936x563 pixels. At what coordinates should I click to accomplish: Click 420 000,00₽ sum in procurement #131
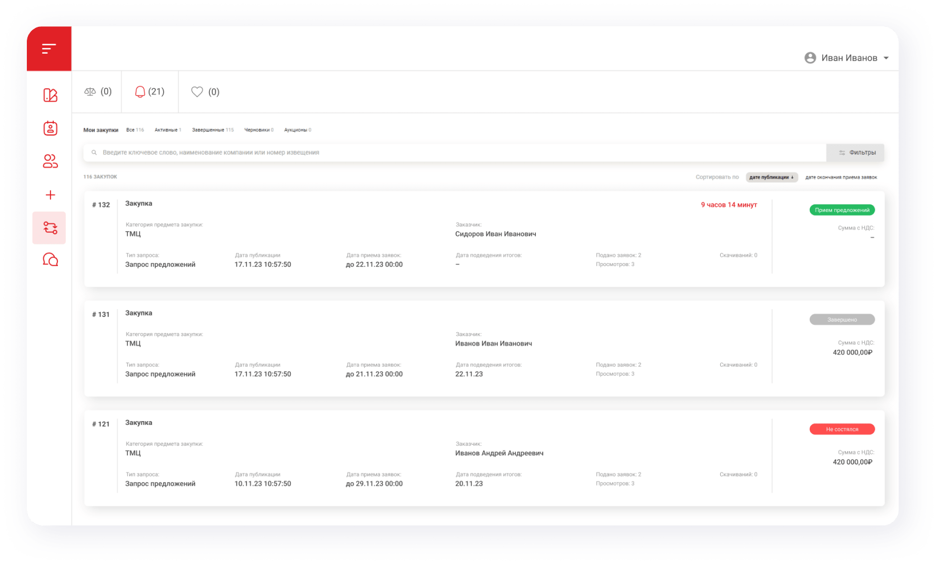point(852,353)
